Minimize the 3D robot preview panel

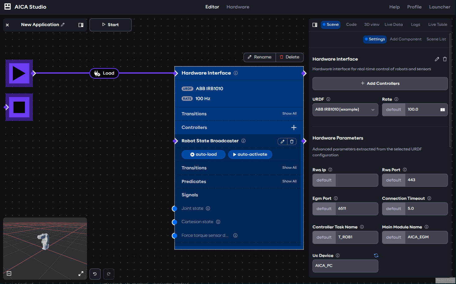tap(9, 273)
